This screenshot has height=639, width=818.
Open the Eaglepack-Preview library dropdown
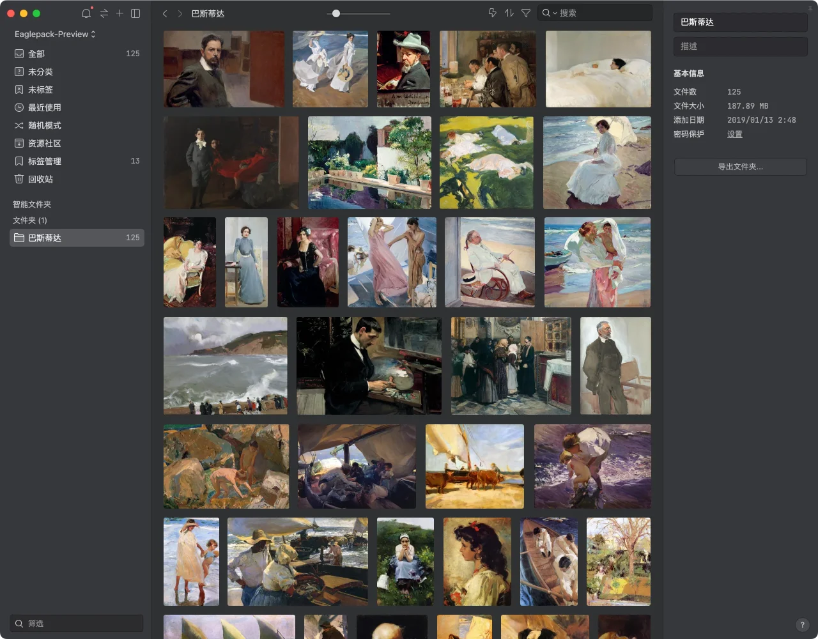tap(55, 34)
